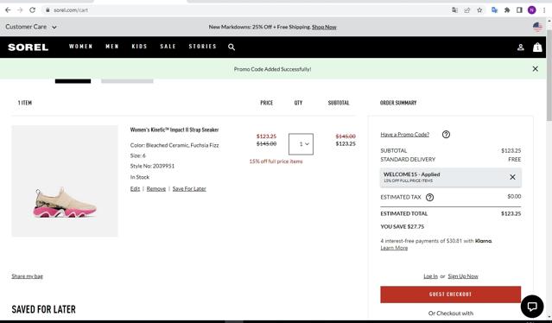Screen dimensions: 552x323
Task: Click the padlock site info icon
Action: click(x=48, y=10)
